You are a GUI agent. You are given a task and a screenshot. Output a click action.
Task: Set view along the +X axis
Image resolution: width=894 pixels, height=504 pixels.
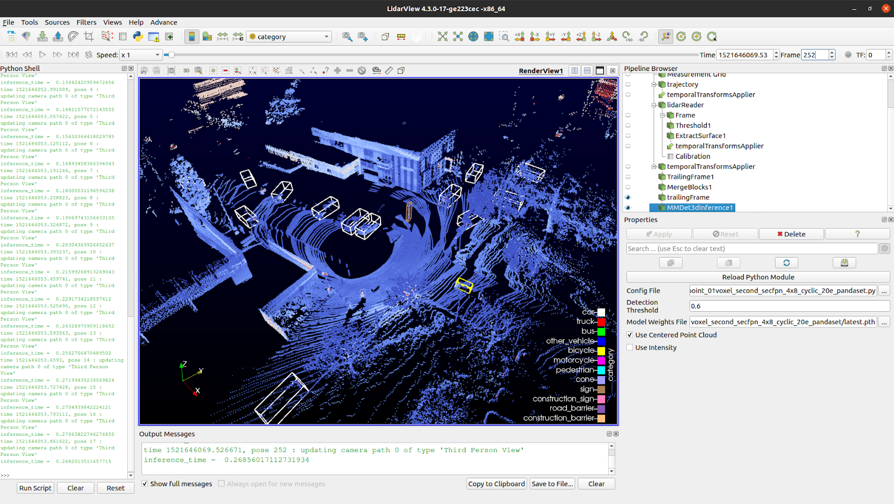519,36
